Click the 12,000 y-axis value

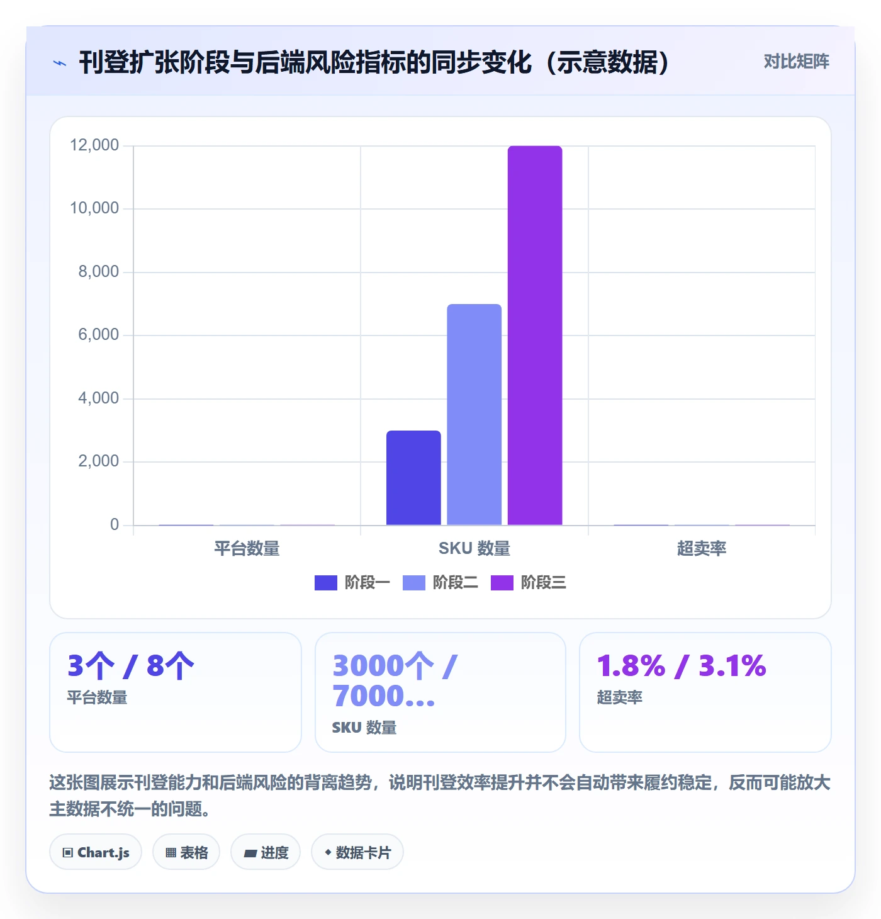(94, 145)
